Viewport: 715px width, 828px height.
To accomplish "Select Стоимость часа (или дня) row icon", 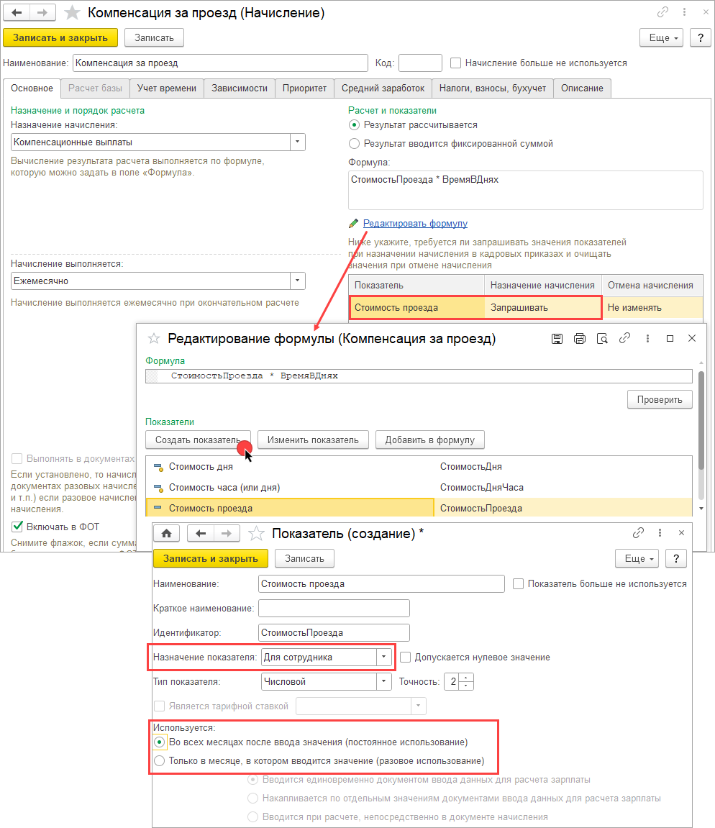I will 158,488.
